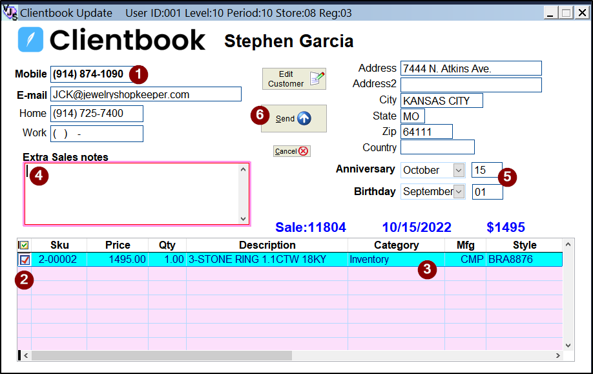This screenshot has width=593, height=374.
Task: Click the Send button
Action: point(294,118)
